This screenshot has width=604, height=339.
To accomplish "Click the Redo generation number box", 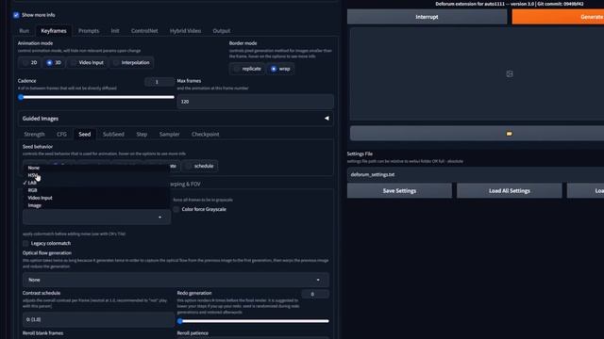I will point(314,294).
